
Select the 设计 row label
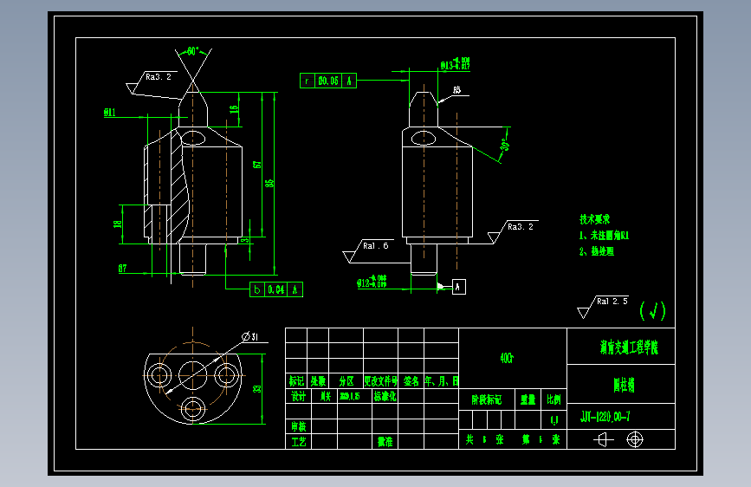(298, 396)
